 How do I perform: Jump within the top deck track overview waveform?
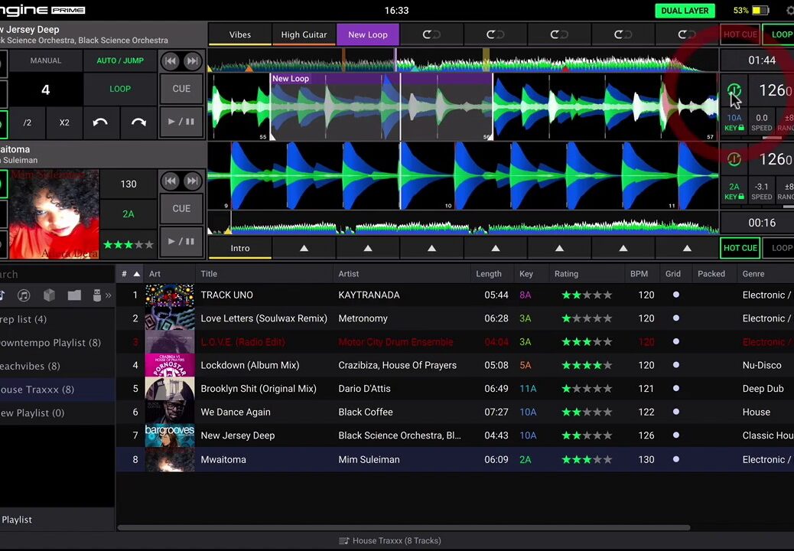(x=463, y=60)
